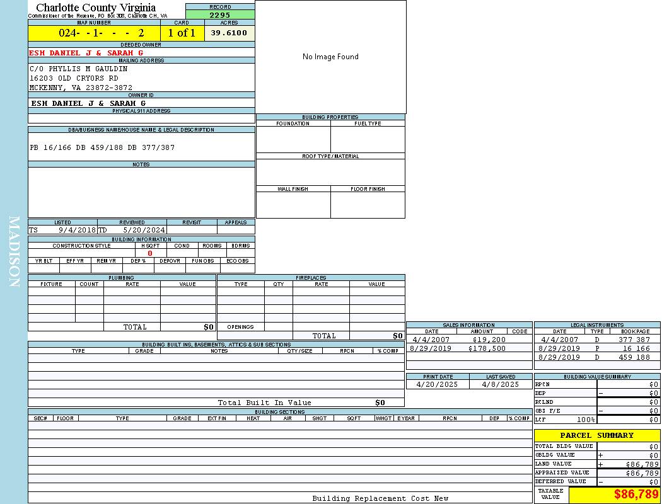Click the last saved date 4/8/2025
This screenshot has width=662, height=504.
[x=500, y=384]
